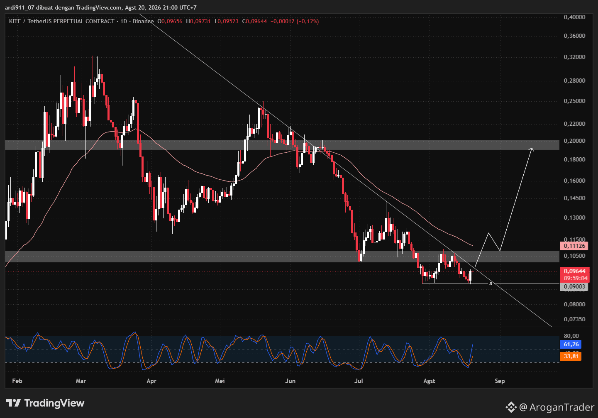598x418 pixels.
Task: Click the red 0,09644 current price label
Action: point(574,271)
